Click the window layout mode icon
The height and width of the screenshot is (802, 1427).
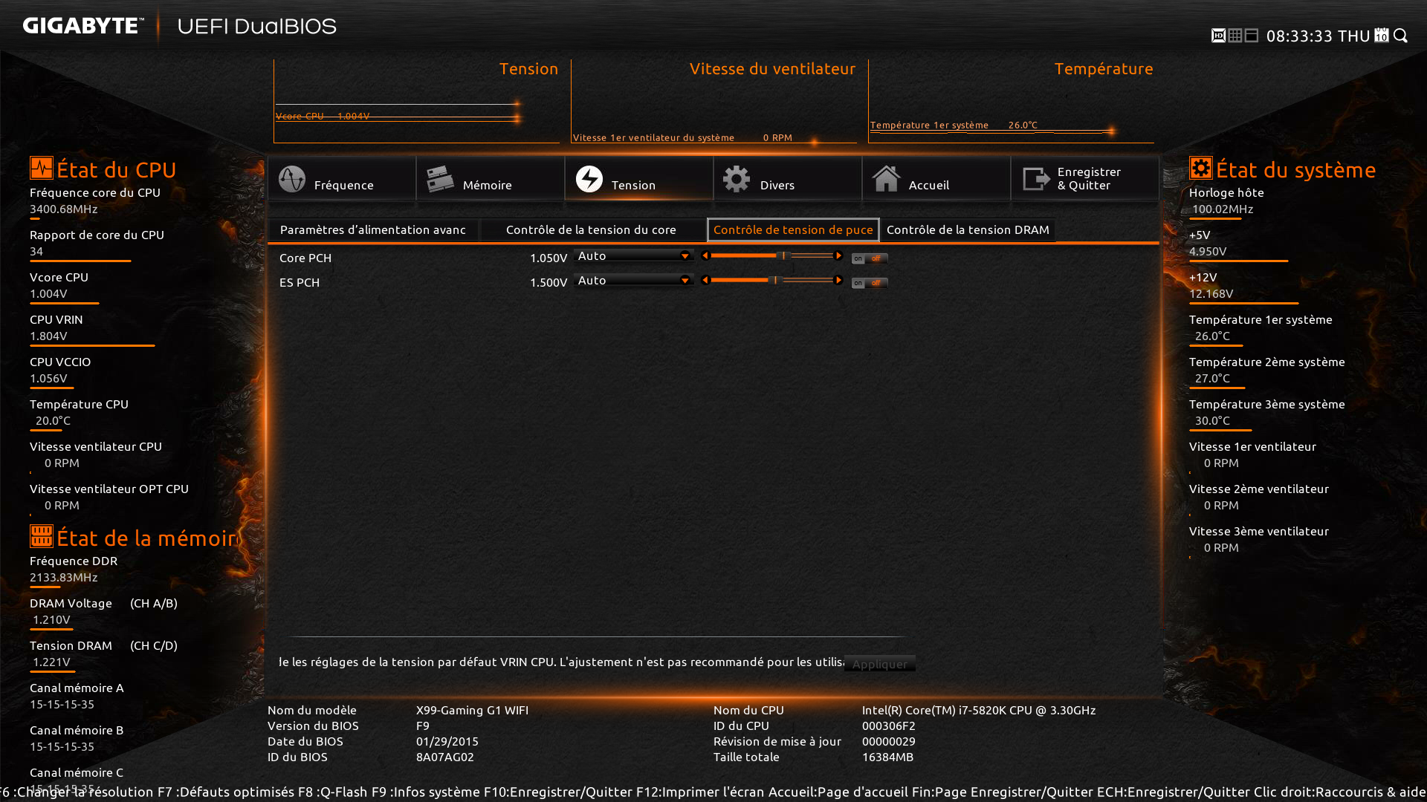[x=1252, y=36]
